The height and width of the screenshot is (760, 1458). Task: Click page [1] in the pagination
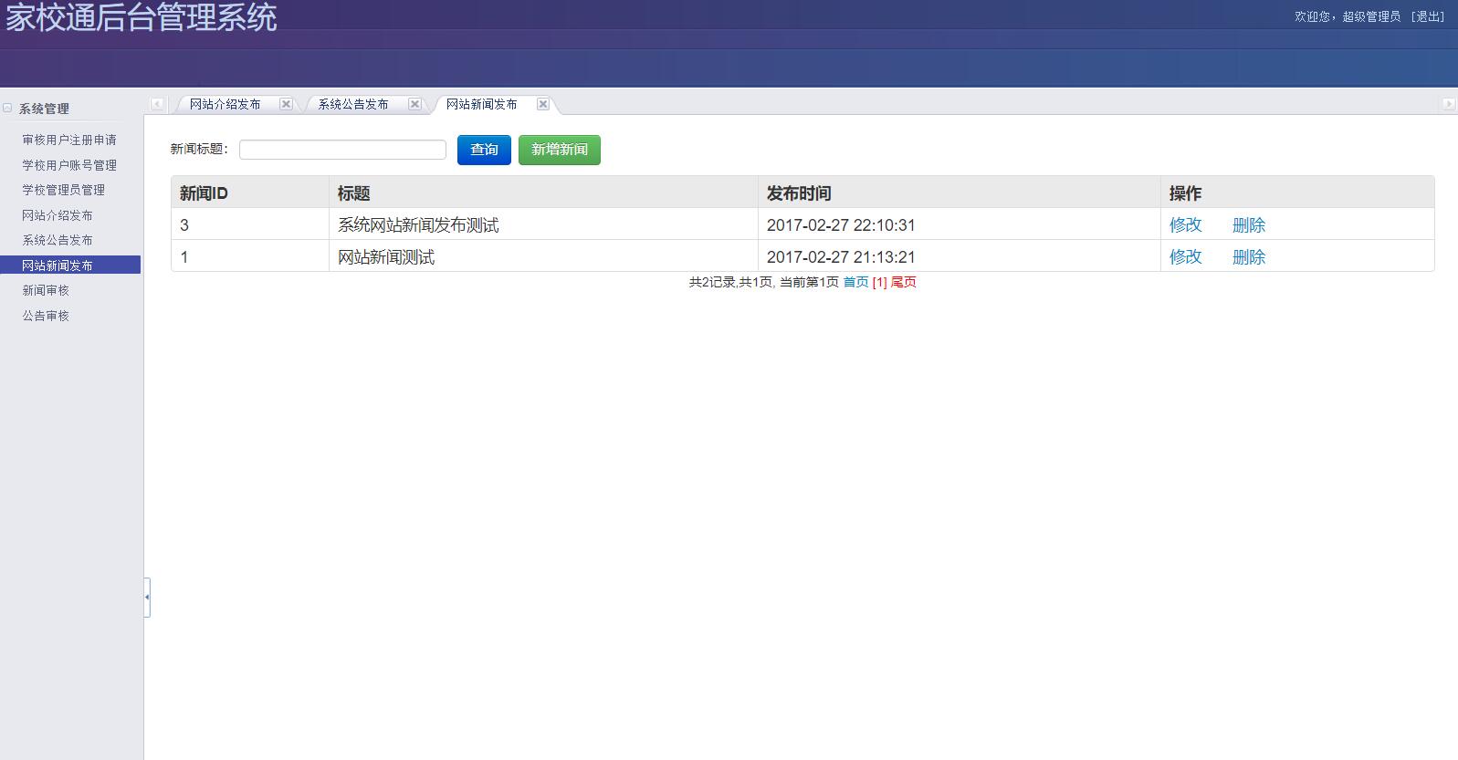879,282
